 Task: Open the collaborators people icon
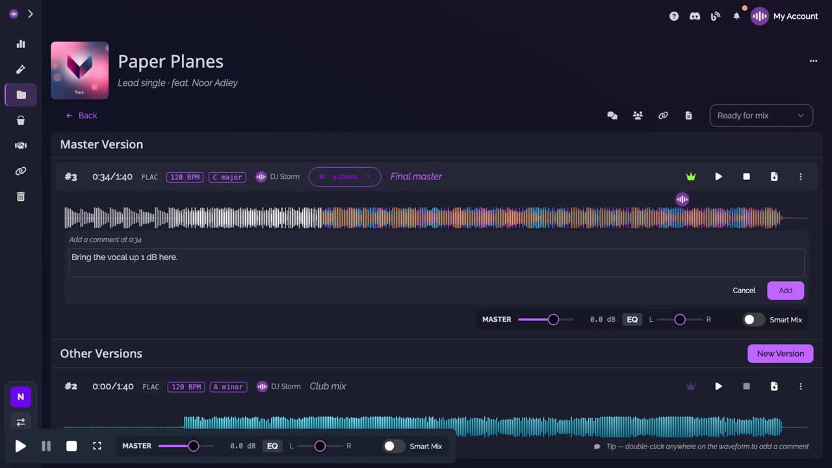(x=638, y=116)
